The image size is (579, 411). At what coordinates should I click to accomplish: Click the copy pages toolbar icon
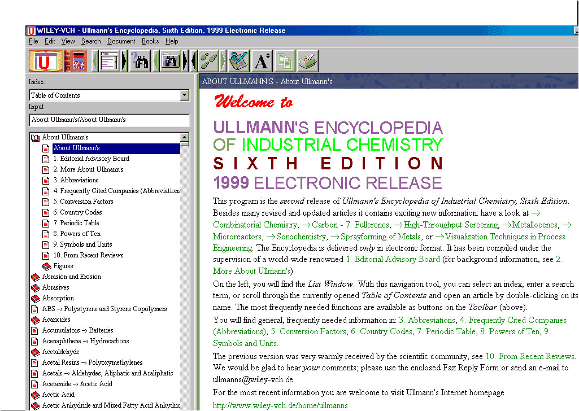[x=285, y=61]
